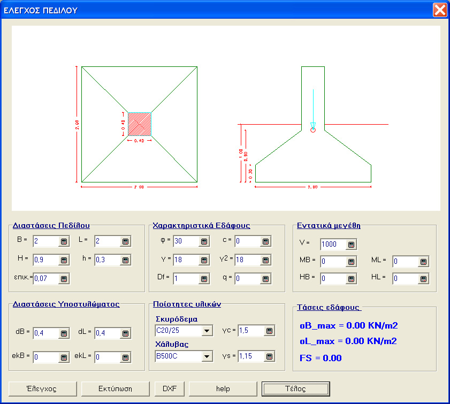Open calculator beside ekL eccentricity
This screenshot has height=404, width=450.
[x=125, y=357]
